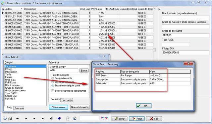Click the document preview icon in bottom toolbar
This screenshot has height=124, width=212.
[x=75, y=118]
